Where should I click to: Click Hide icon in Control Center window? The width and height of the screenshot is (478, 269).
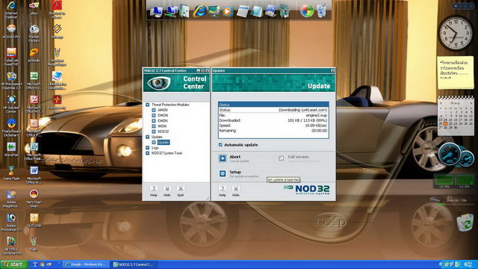167,189
